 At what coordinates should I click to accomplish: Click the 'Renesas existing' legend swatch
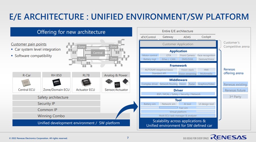pos(235,84)
